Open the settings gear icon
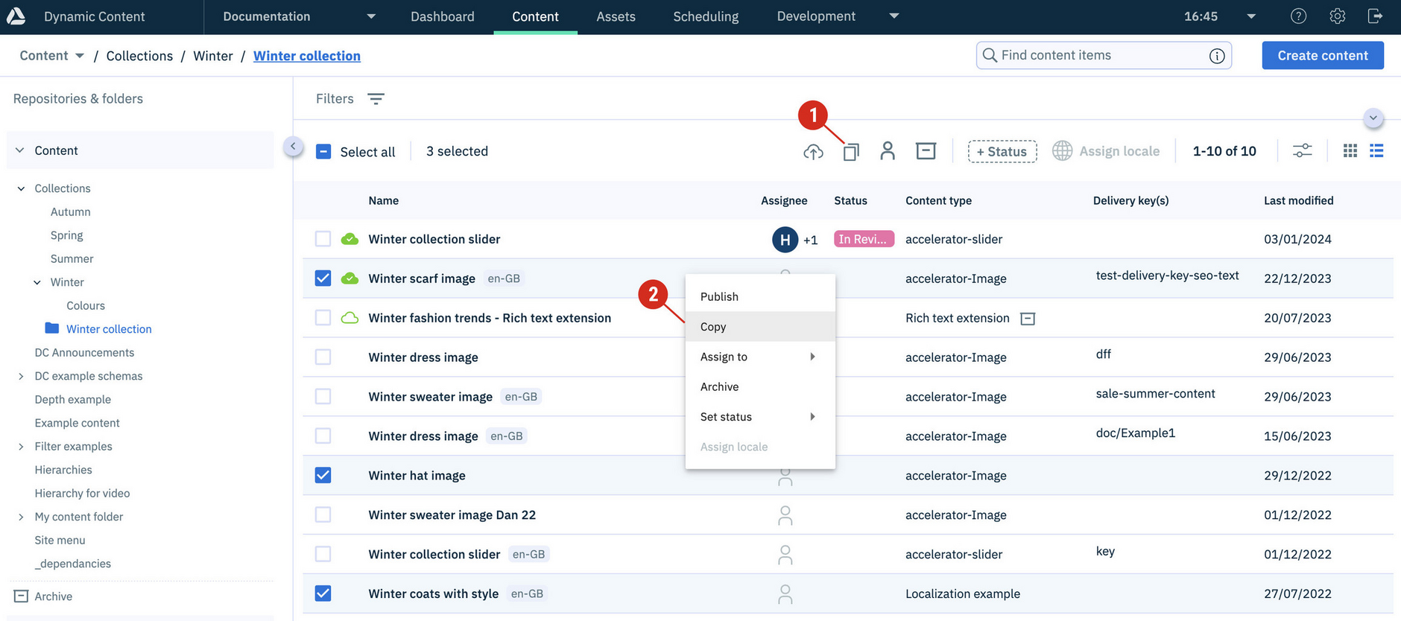This screenshot has width=1401, height=621. 1337,16
